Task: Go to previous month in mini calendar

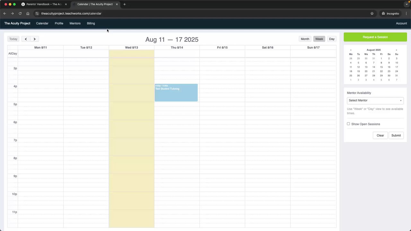Action: (351, 50)
